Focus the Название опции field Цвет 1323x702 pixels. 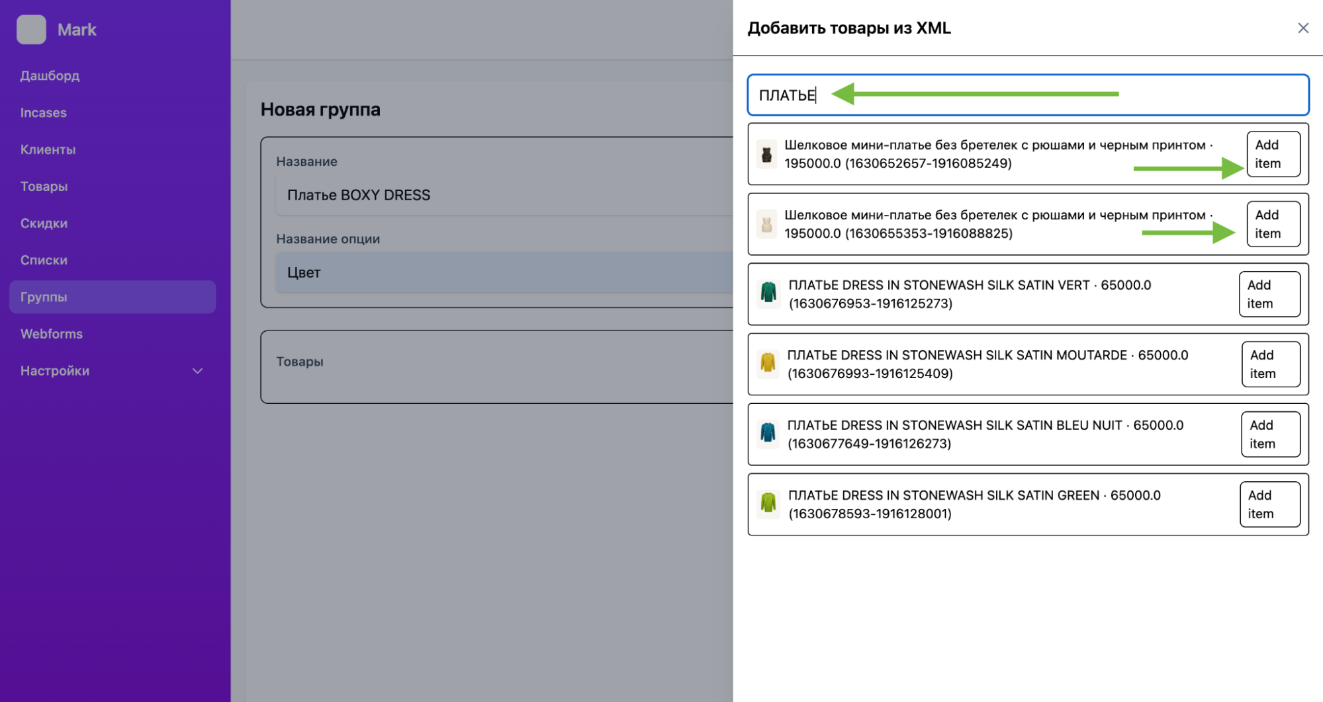(503, 272)
